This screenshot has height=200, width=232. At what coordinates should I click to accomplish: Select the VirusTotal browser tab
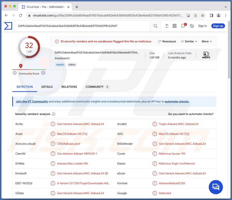point(45,7)
